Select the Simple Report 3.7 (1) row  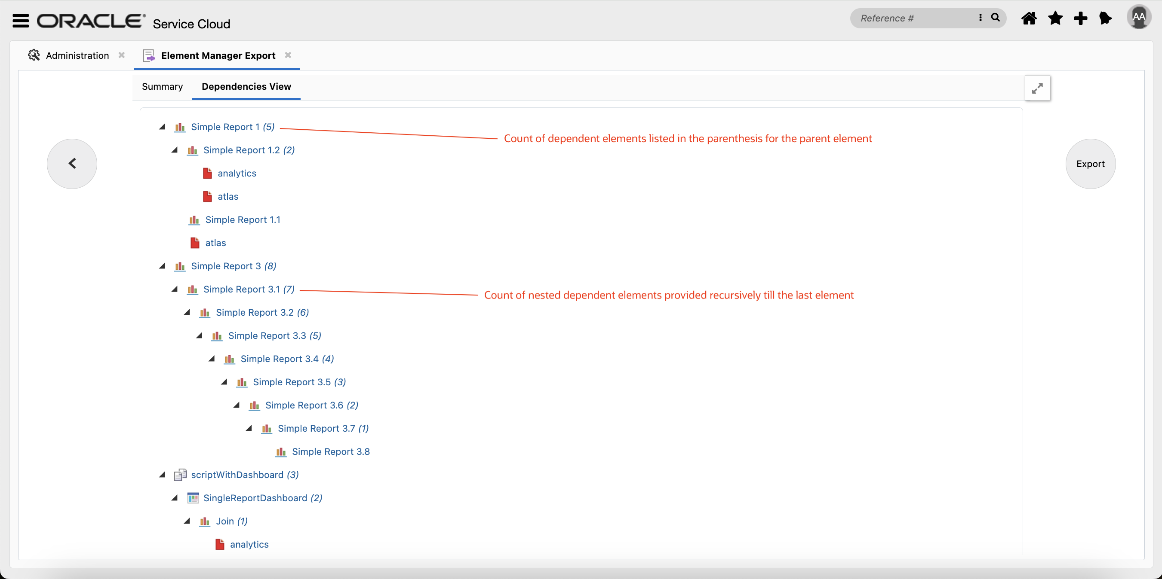pyautogui.click(x=323, y=429)
